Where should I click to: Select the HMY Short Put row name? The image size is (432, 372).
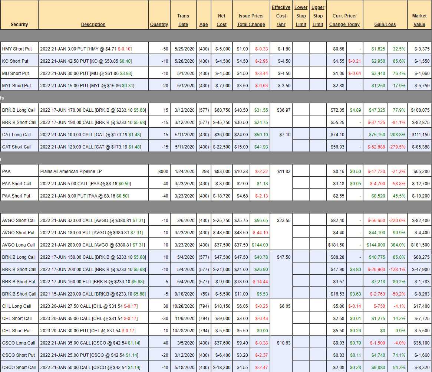click(x=17, y=49)
